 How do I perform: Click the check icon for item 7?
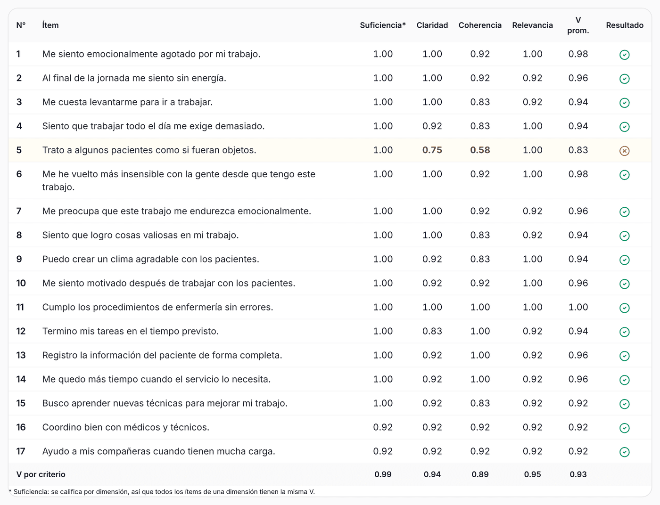624,212
